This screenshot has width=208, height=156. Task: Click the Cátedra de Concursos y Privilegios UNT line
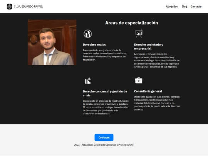point(104,145)
